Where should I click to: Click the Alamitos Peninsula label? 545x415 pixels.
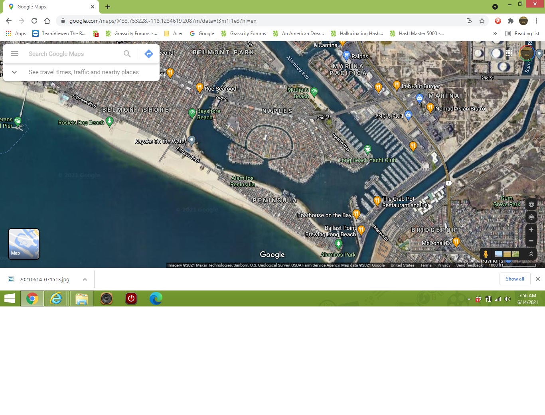pos(242,181)
